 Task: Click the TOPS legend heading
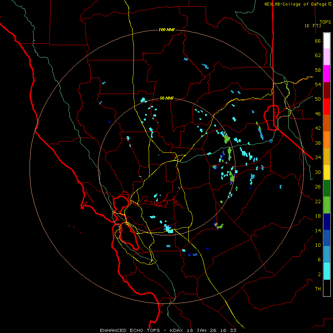325,22
